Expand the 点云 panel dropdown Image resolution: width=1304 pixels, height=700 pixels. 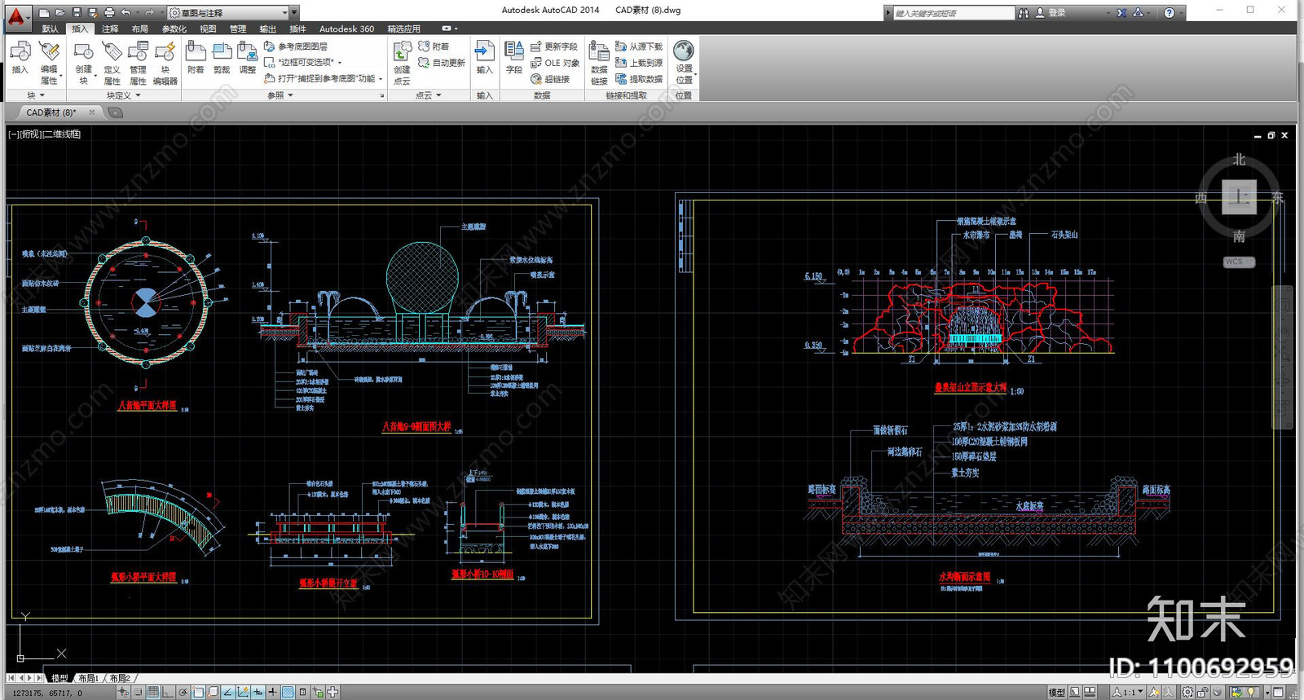pos(428,95)
